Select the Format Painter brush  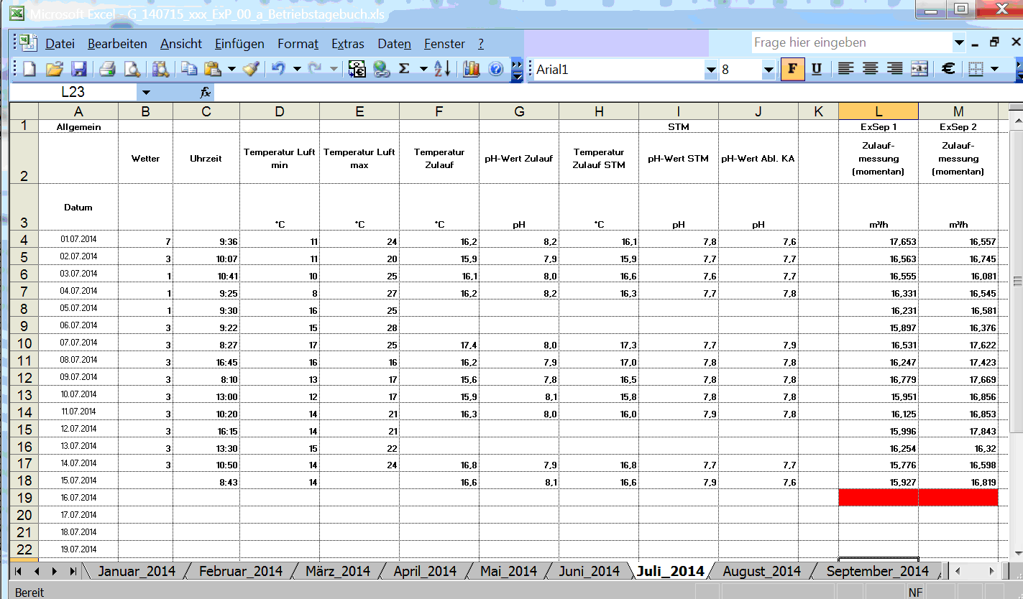point(250,69)
